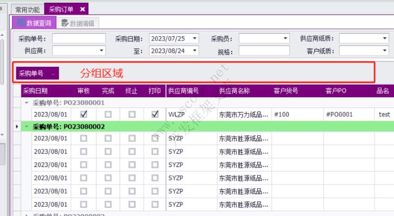394x216 pixels.
Task: Collapse group PO23080002
Action: [x=26, y=127]
